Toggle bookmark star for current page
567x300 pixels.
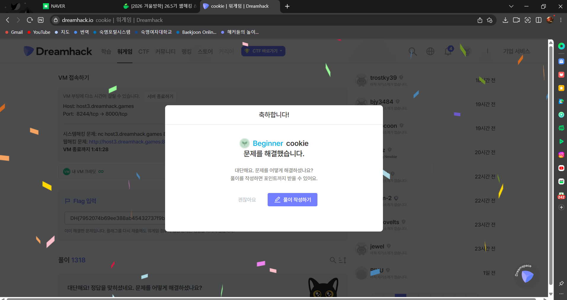[x=490, y=20]
